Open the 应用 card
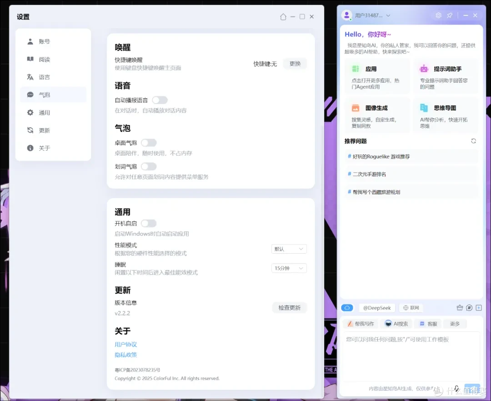The height and width of the screenshot is (401, 491). point(377,76)
